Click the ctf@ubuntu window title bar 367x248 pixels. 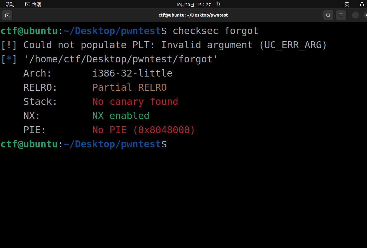pos(193,15)
